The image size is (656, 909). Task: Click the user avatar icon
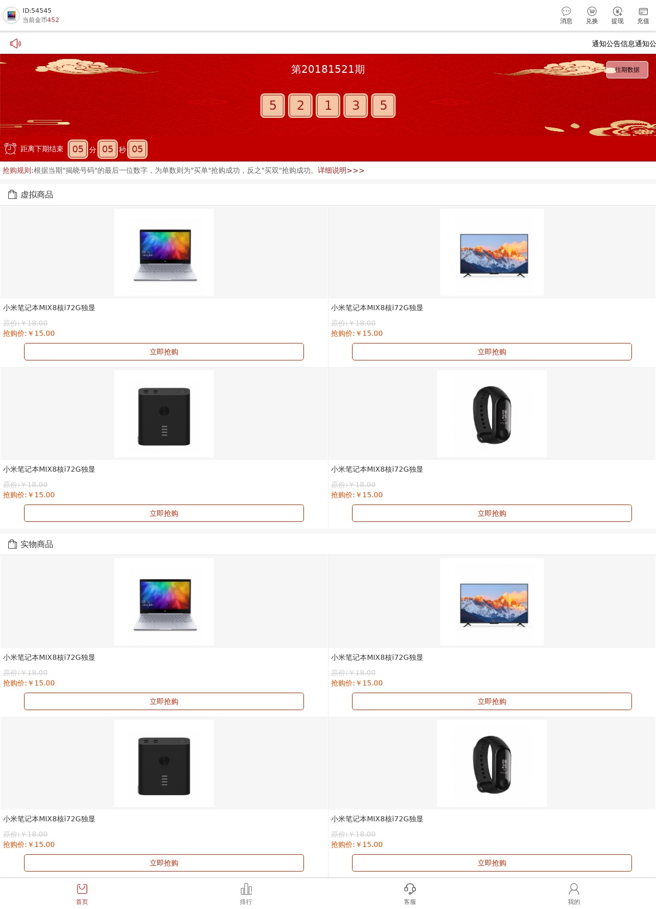(11, 15)
